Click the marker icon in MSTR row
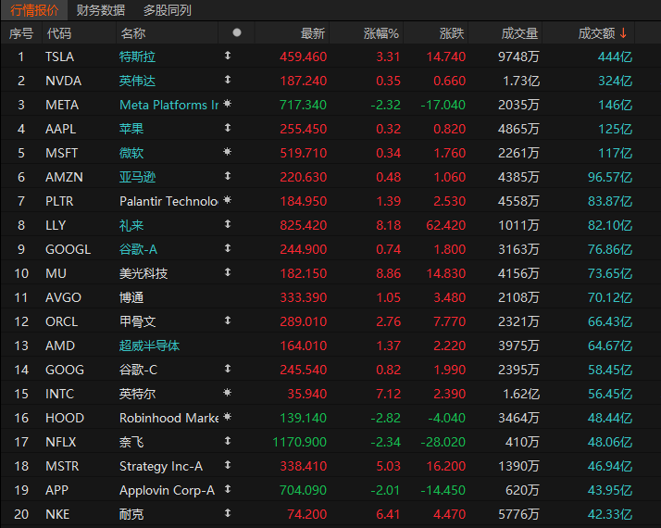This screenshot has height=528, width=661. (228, 465)
